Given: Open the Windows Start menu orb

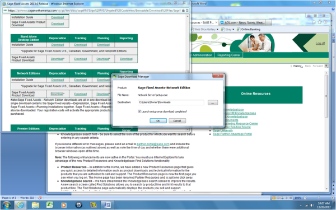Looking at the screenshot, I should tap(6, 205).
